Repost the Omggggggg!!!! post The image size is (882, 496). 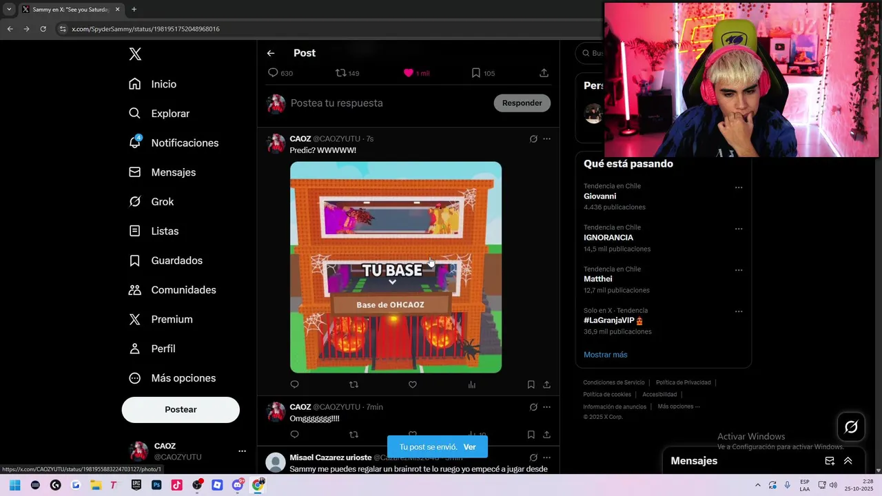pos(353,435)
